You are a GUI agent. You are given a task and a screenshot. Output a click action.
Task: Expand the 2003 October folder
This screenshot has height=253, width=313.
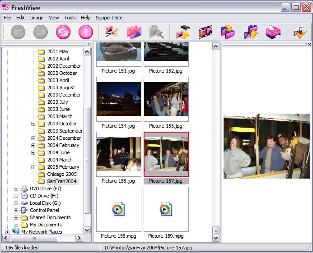click(33, 124)
